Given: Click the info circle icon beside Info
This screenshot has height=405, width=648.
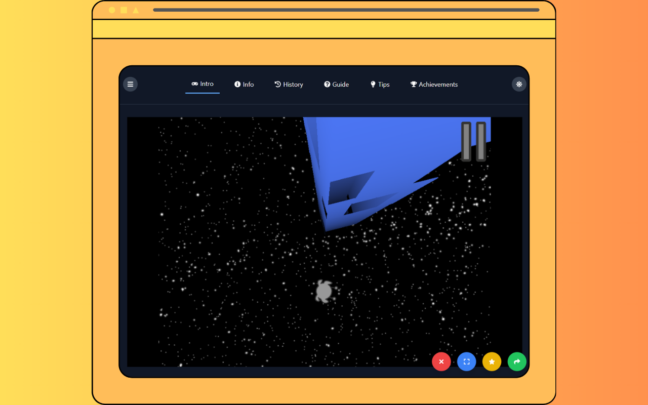Looking at the screenshot, I should (x=236, y=84).
